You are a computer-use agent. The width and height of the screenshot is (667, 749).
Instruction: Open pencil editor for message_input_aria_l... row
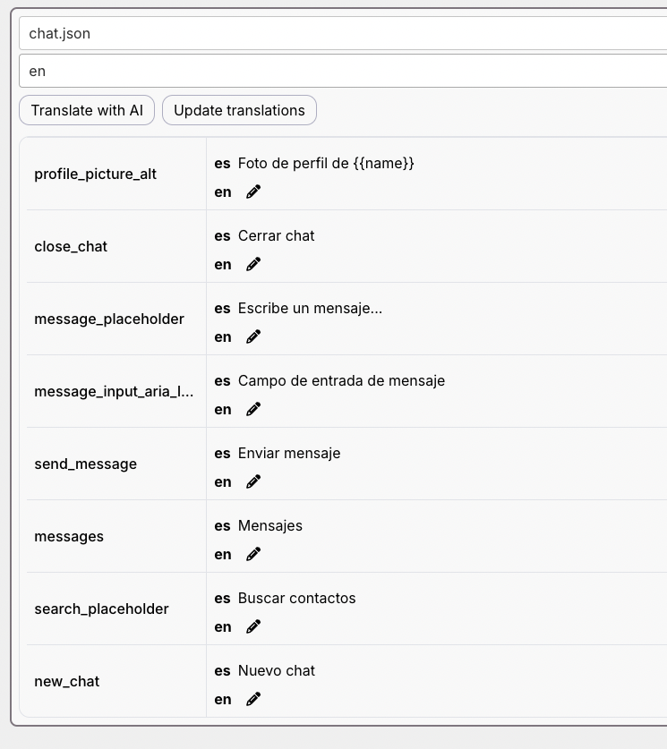[x=253, y=409]
